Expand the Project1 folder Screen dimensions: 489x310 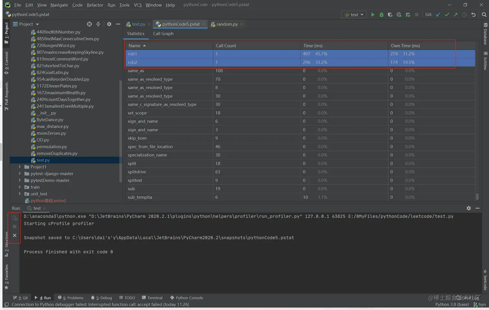coord(20,167)
